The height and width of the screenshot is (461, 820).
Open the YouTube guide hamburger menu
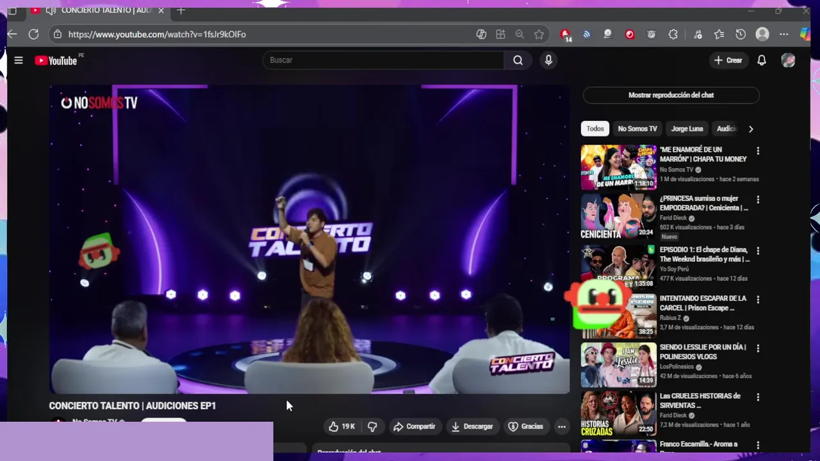tap(19, 60)
